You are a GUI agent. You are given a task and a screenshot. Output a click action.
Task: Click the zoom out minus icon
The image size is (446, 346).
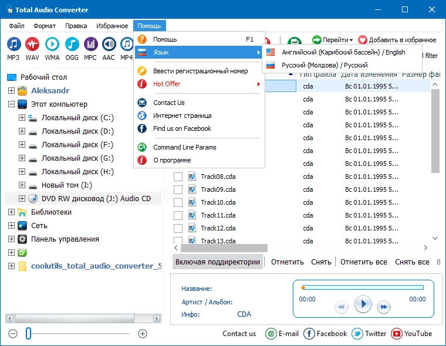pyautogui.click(x=13, y=334)
